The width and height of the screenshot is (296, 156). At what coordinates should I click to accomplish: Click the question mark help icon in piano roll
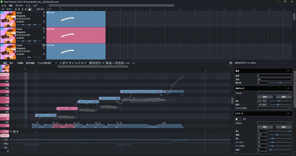pyautogui.click(x=56, y=63)
